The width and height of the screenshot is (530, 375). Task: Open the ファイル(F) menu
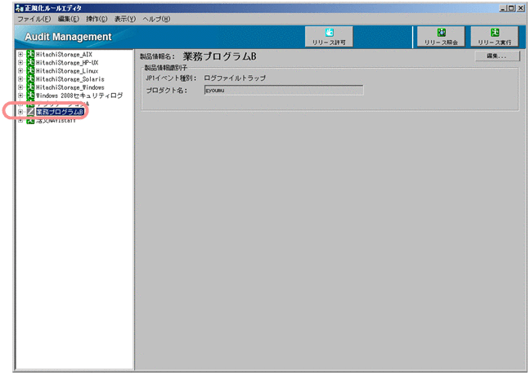(34, 19)
